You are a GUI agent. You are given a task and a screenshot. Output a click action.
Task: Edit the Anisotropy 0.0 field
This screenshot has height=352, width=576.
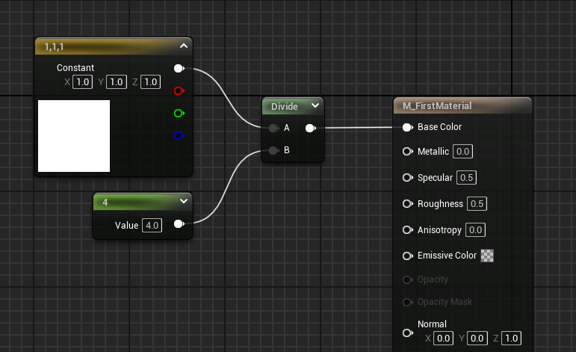tap(475, 230)
